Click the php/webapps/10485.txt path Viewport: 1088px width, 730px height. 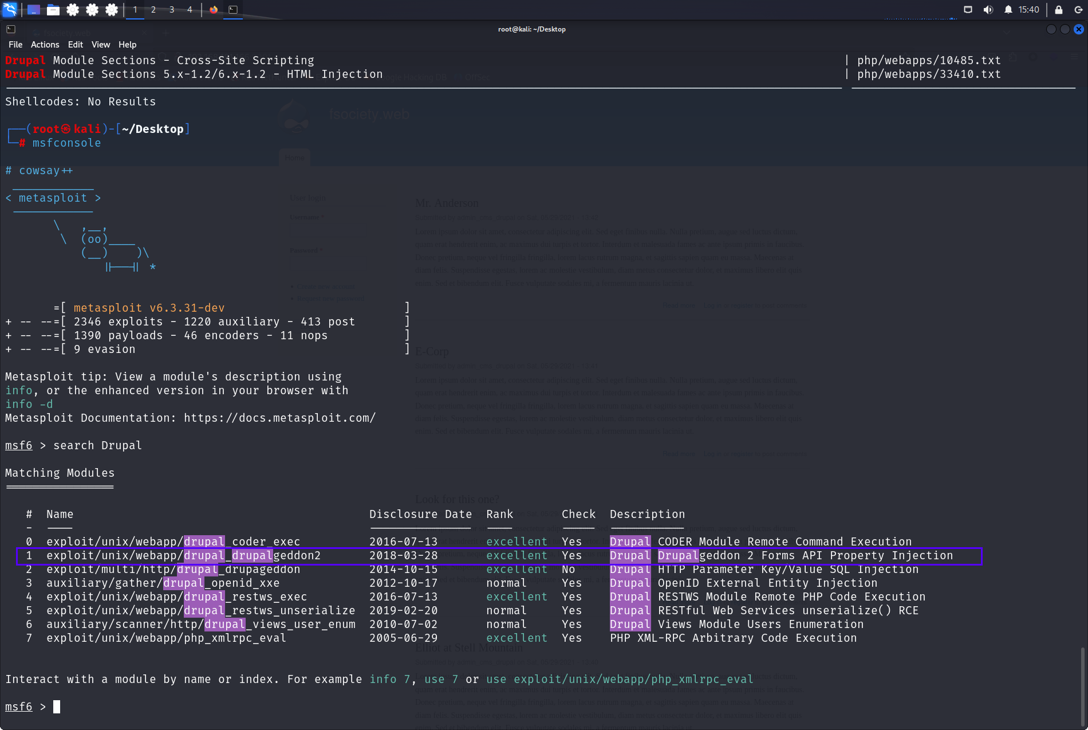929,60
